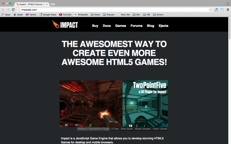Show the Video Tutorial slide
The image size is (231, 144).
click(x=160, y=129)
